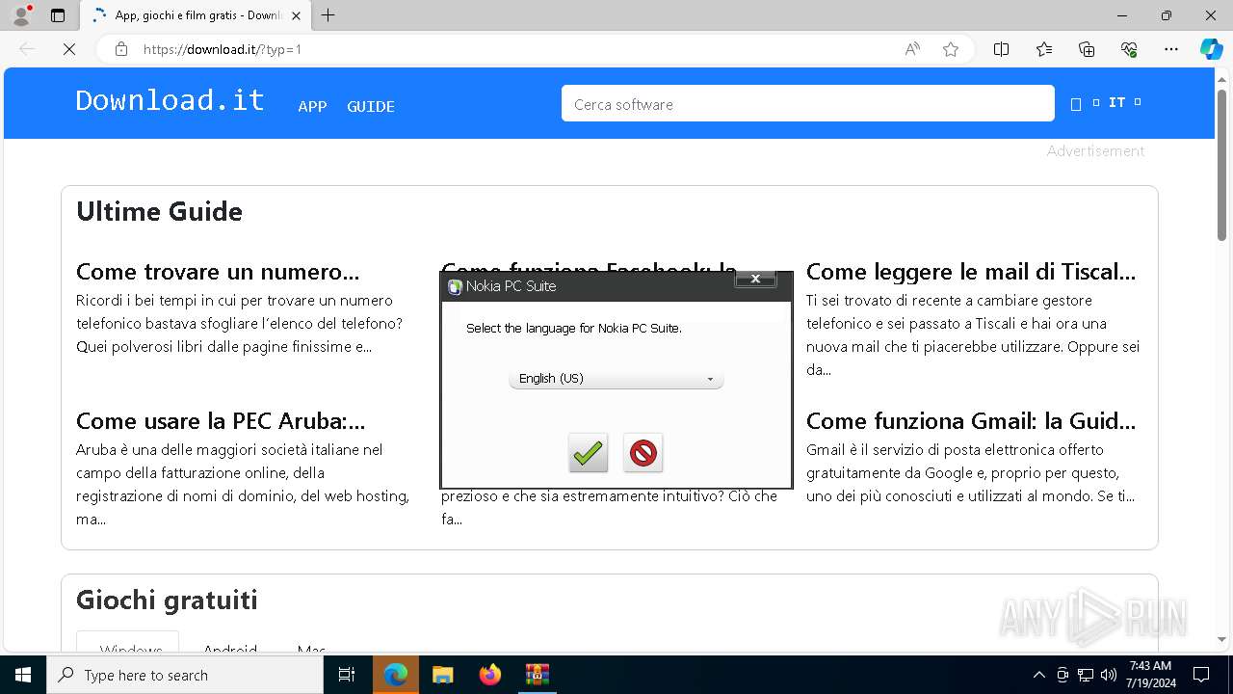Viewport: 1233px width, 694px height.
Task: Open article Come funziona Gmail: la Guida
Action: tap(971, 421)
